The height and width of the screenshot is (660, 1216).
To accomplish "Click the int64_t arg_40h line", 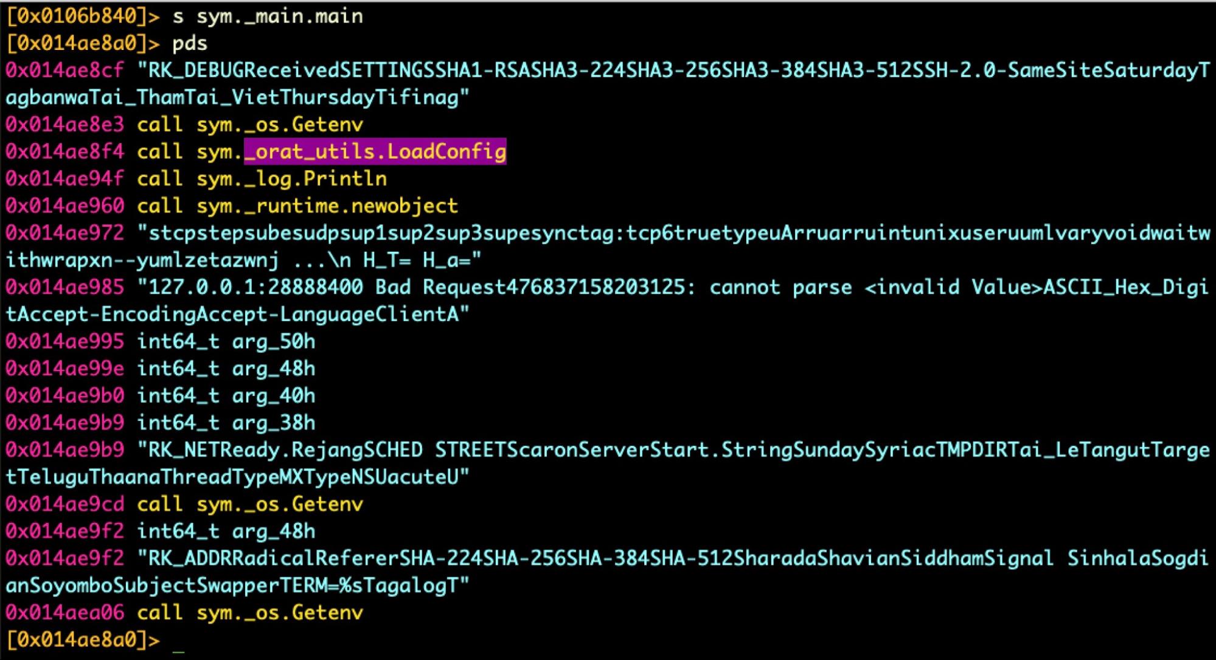I will (x=226, y=396).
